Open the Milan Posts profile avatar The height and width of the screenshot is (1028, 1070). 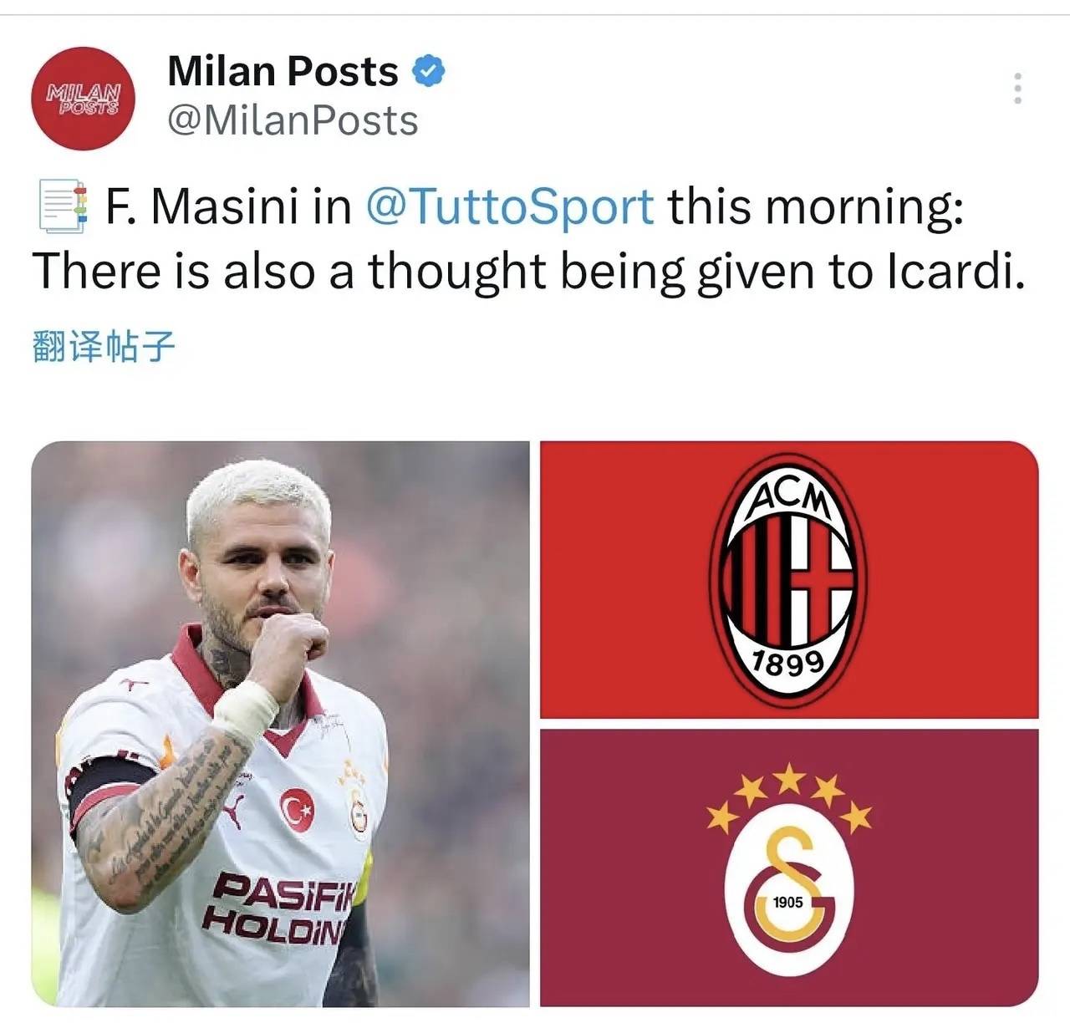(82, 99)
